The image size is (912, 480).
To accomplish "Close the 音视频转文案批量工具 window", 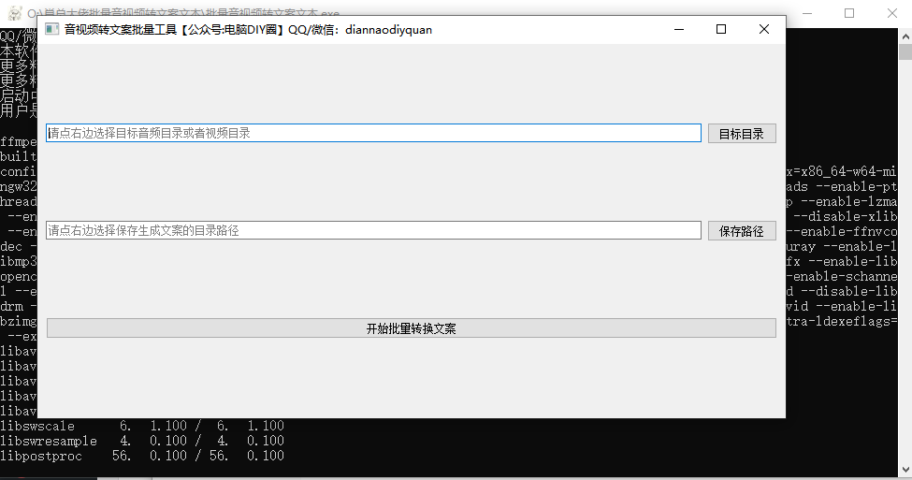I will (x=764, y=29).
